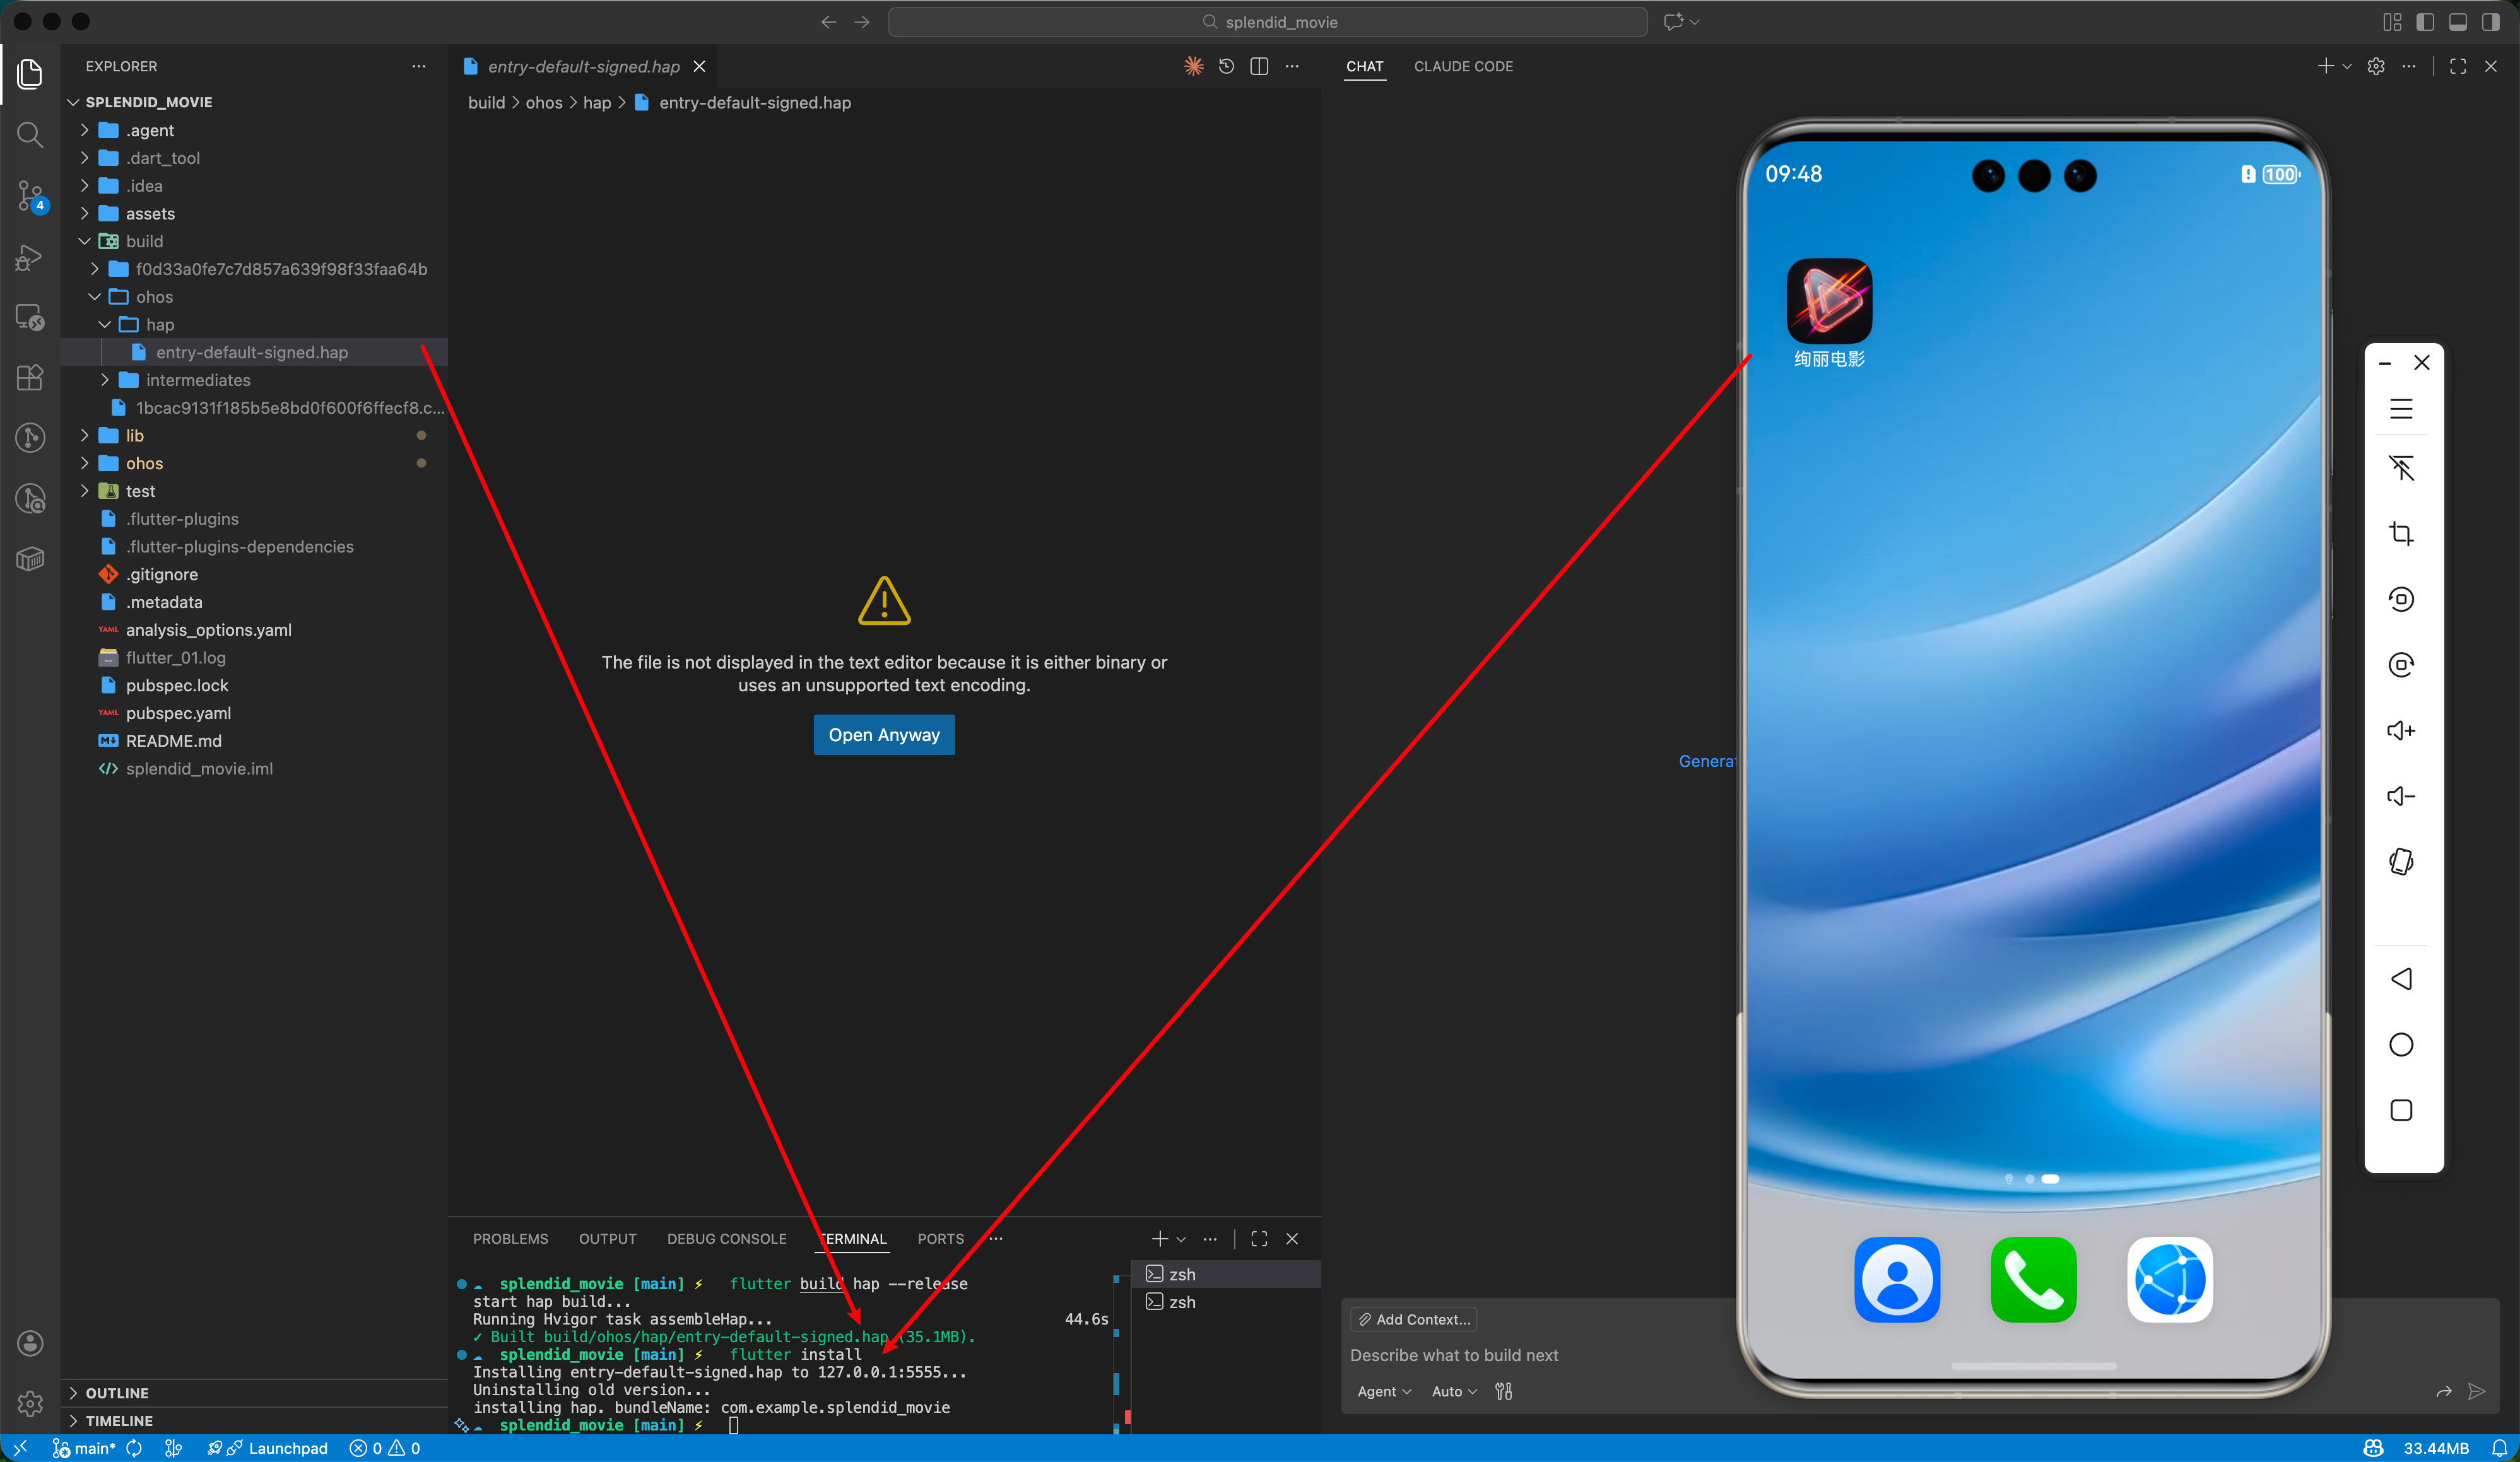Viewport: 2520px width, 1462px height.
Task: Expand the lib folder
Action: 135,436
